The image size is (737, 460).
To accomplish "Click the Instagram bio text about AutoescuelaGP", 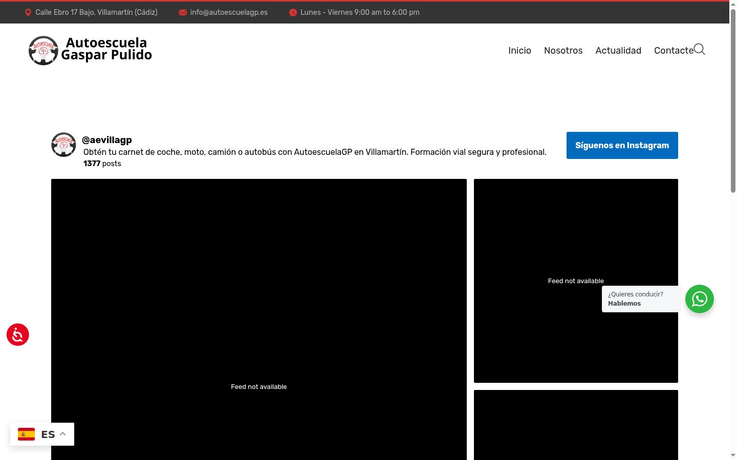I will pos(315,152).
